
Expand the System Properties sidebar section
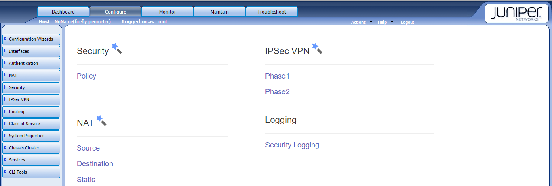(31, 136)
